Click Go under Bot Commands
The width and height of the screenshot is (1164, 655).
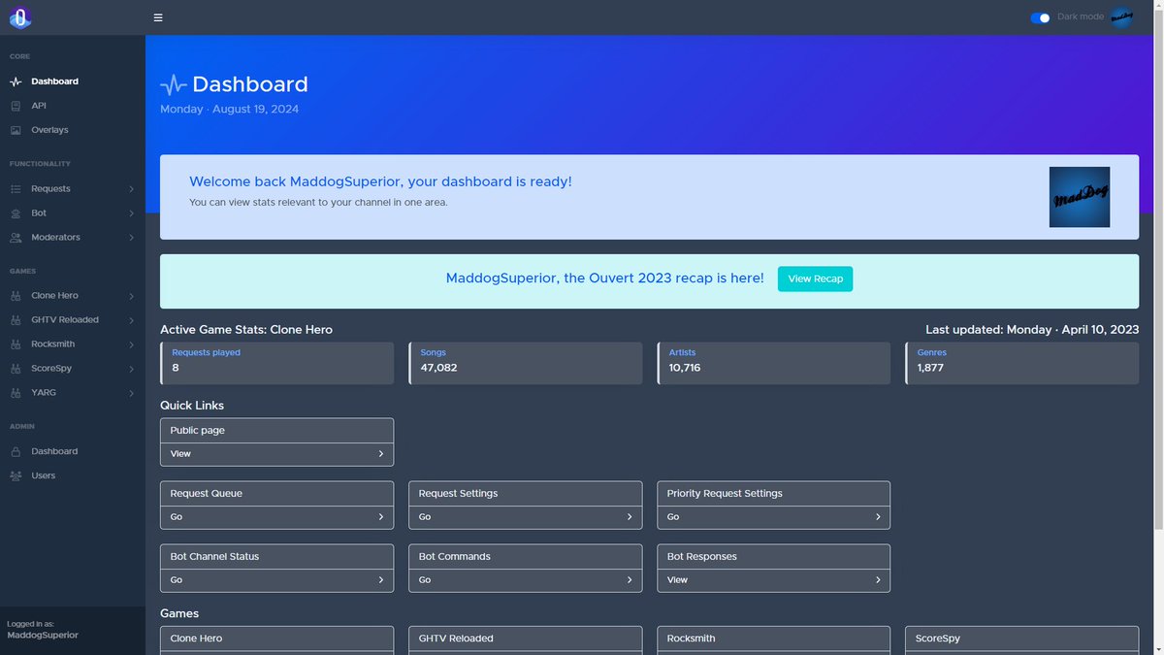point(525,580)
